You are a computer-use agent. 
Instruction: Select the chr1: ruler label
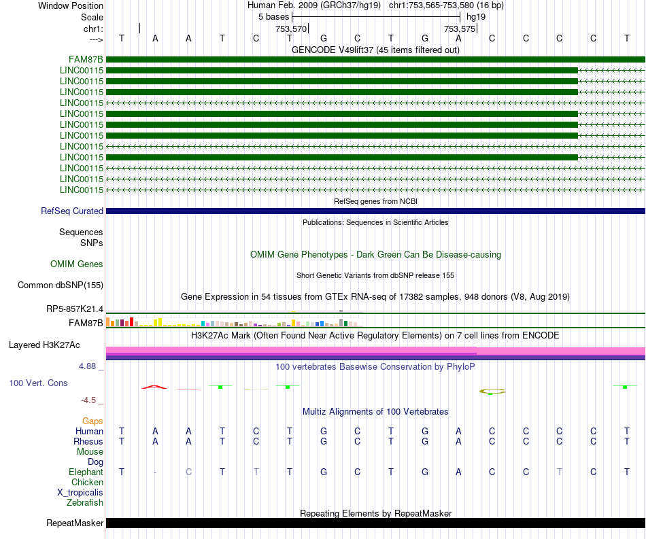click(93, 29)
